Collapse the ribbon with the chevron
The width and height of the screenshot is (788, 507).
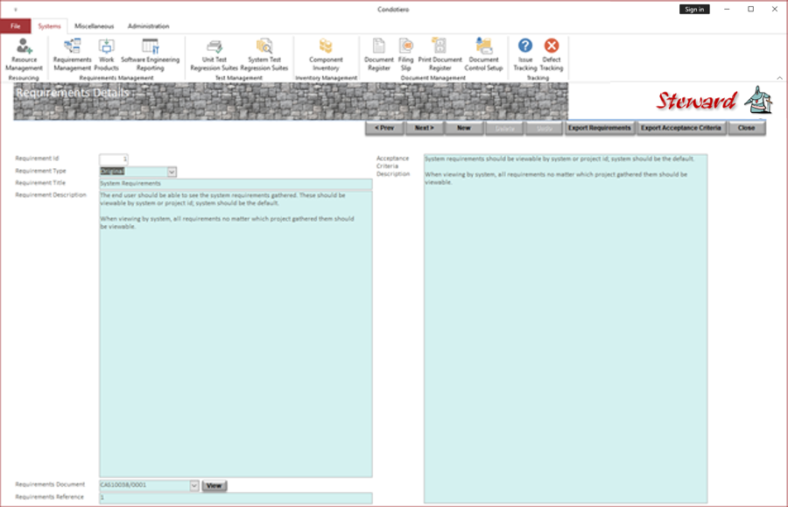click(779, 78)
